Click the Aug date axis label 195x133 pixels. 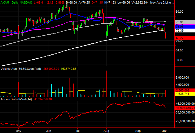(x=106, y=131)
